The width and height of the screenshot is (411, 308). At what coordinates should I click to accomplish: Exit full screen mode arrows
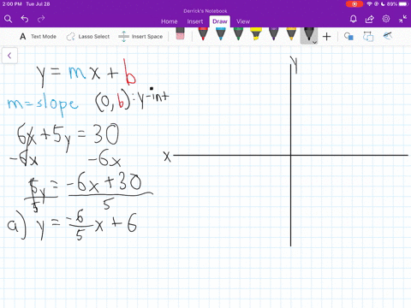402,19
